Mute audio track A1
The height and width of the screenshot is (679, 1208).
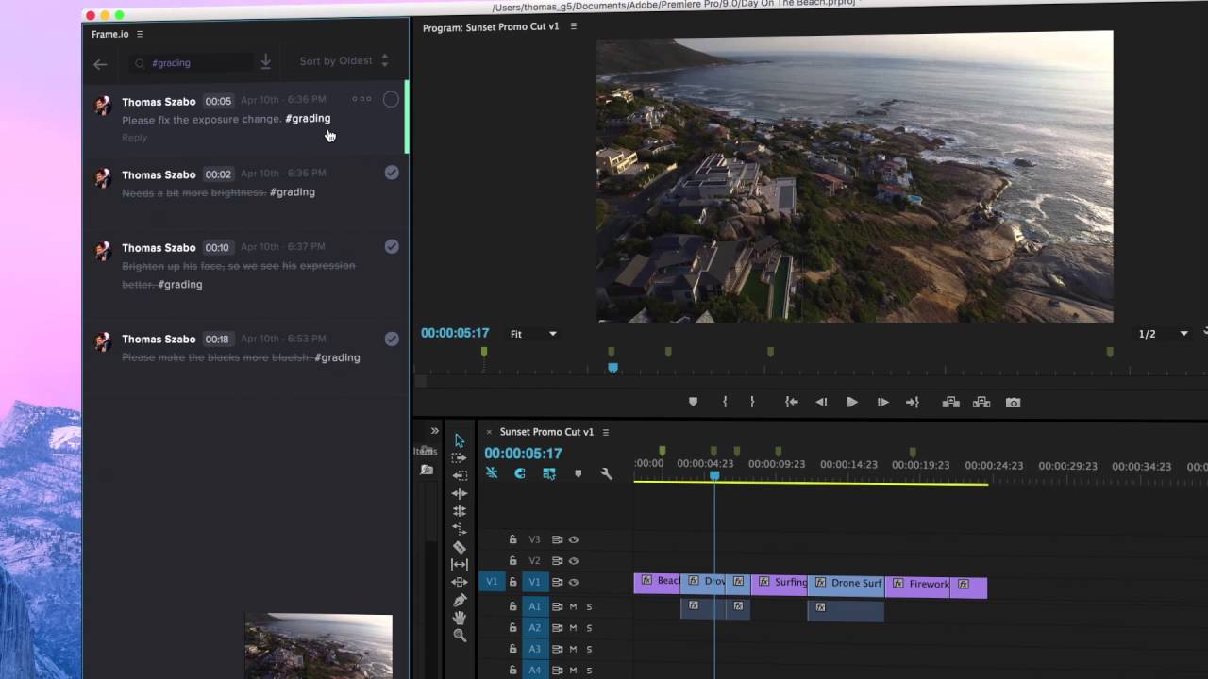click(573, 606)
